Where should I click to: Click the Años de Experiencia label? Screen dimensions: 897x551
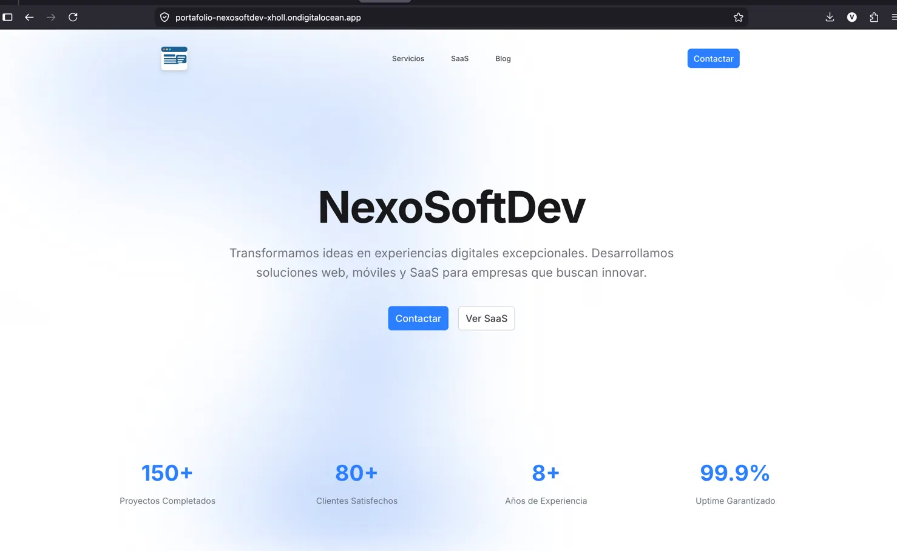pyautogui.click(x=546, y=501)
